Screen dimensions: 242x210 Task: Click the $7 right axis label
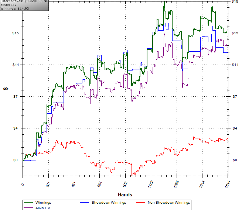[x=235, y=97]
